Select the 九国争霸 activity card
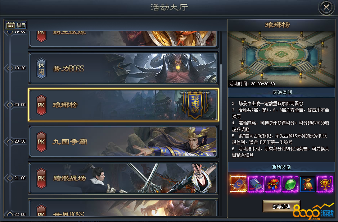This screenshot has height=222, width=338. tap(123, 142)
